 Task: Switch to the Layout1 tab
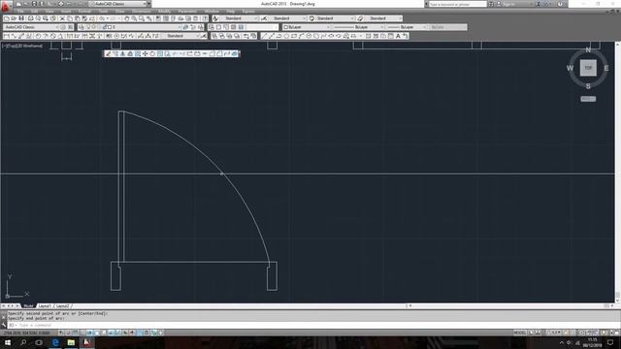[x=44, y=306]
